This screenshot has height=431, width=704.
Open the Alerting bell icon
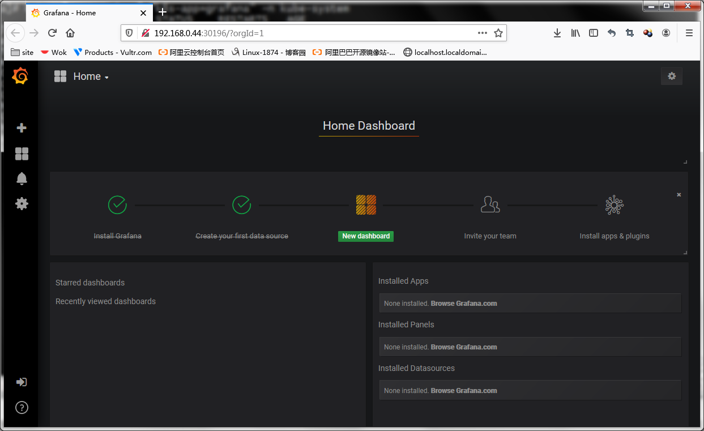point(22,178)
